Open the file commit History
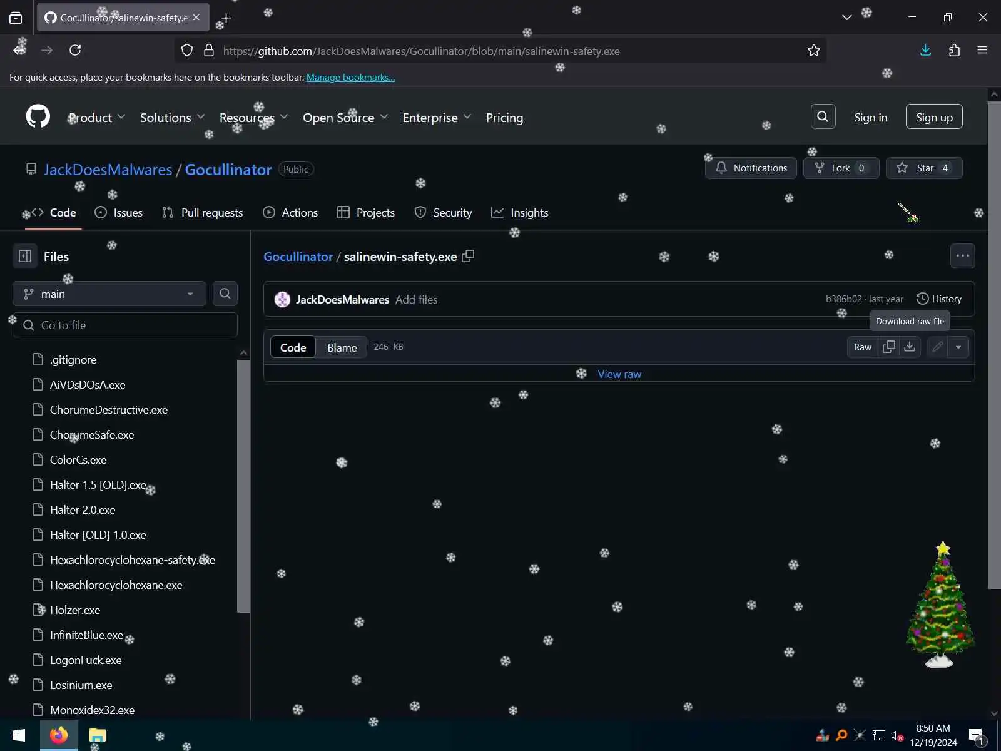 [938, 299]
